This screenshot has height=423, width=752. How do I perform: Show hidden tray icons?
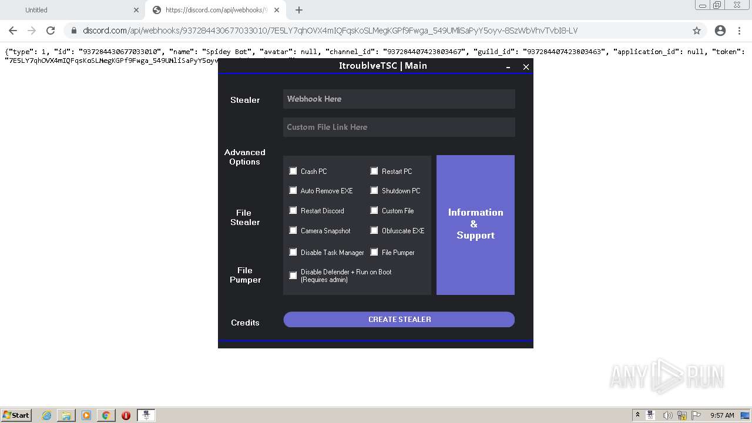(637, 415)
